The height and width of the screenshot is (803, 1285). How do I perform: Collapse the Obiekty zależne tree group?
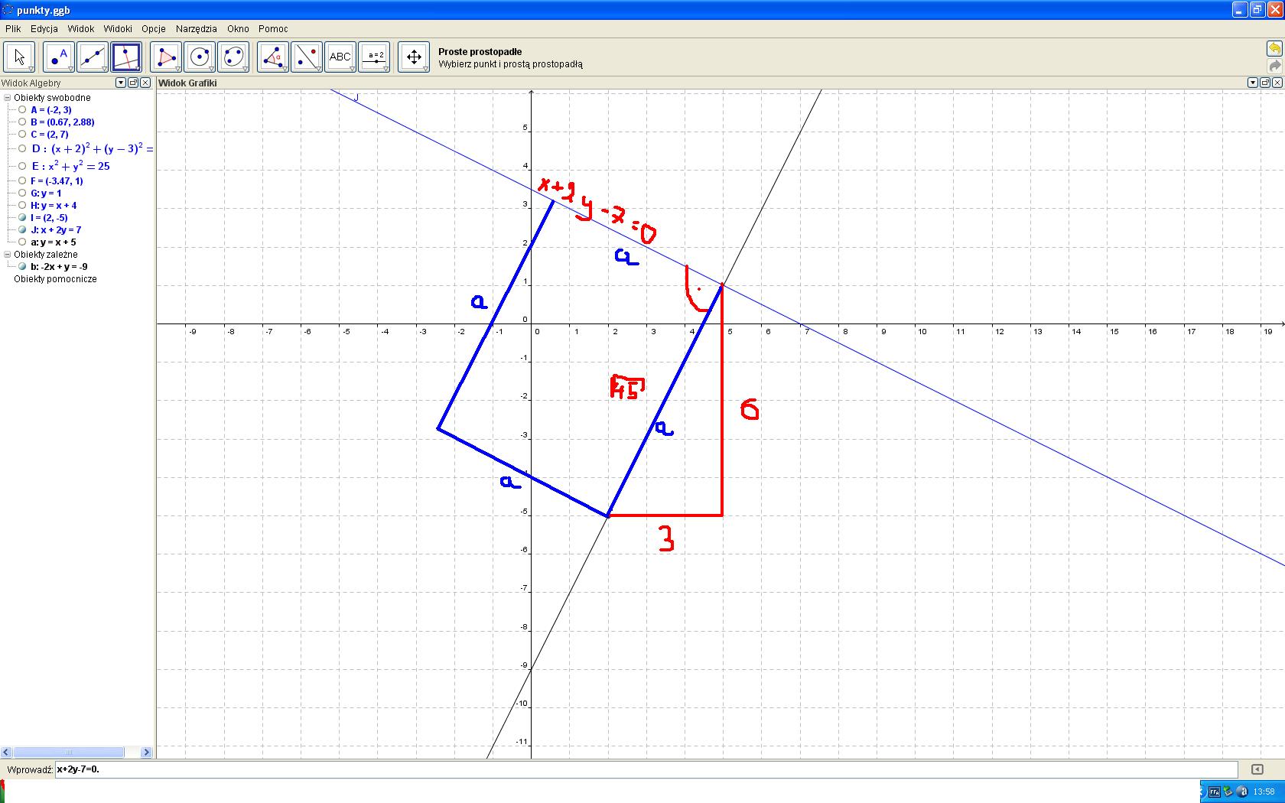8,255
